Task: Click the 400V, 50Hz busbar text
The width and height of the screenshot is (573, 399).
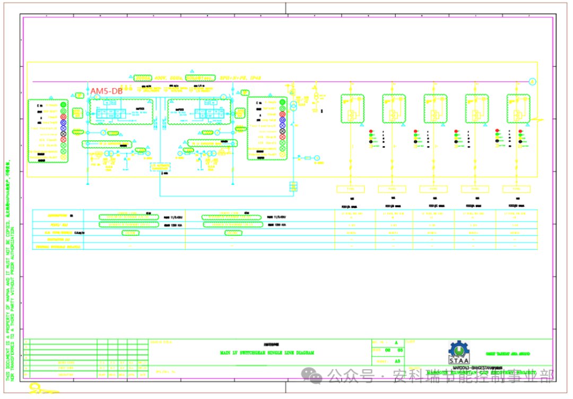Action: (169, 78)
